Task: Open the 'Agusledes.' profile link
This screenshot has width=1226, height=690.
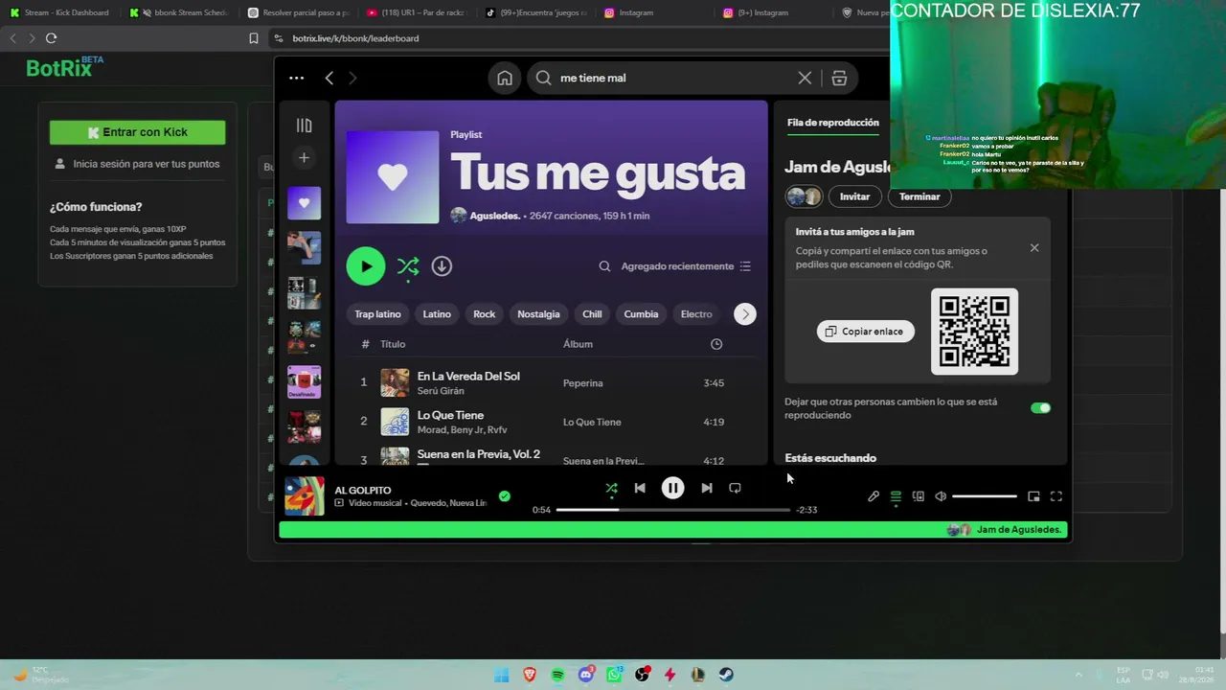Action: pyautogui.click(x=494, y=216)
